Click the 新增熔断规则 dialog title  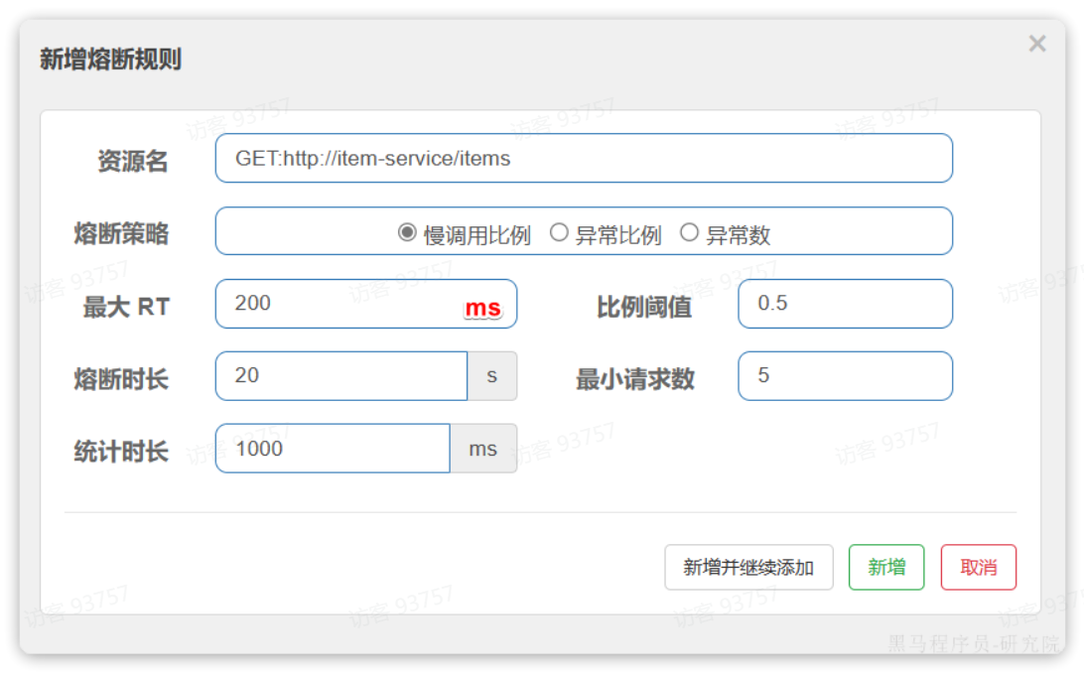coord(110,60)
